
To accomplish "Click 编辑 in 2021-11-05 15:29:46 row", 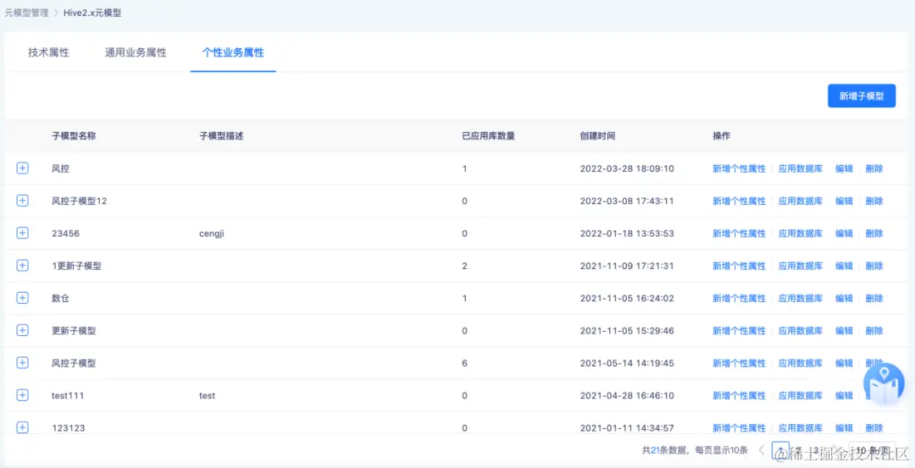I will (844, 330).
